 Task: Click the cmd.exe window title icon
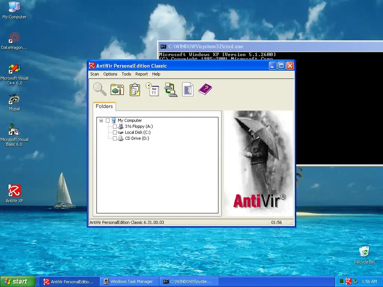pyautogui.click(x=163, y=46)
